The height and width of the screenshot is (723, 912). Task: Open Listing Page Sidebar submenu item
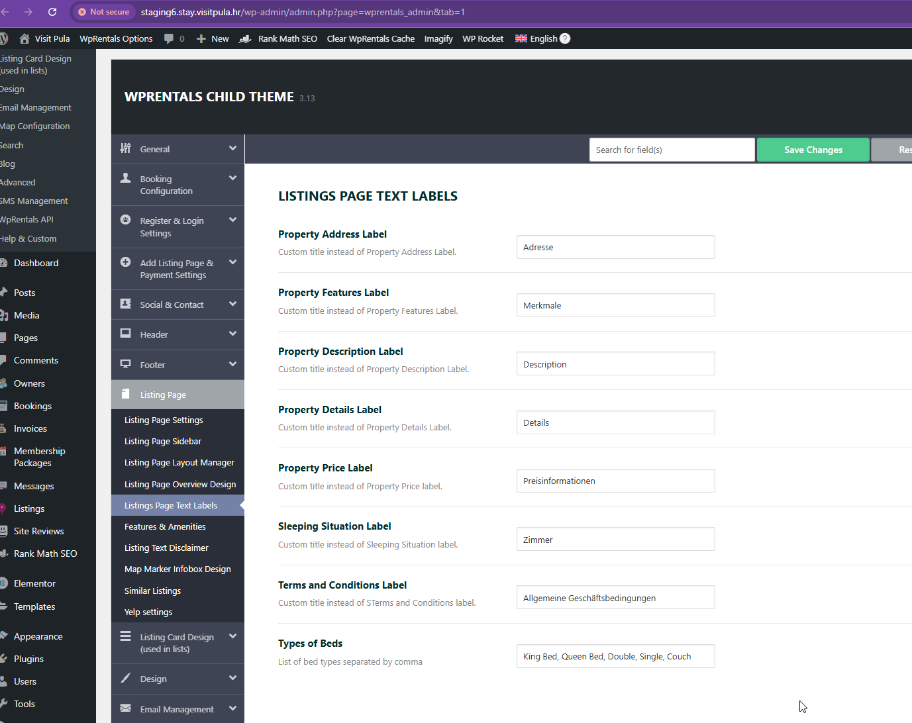coord(163,441)
